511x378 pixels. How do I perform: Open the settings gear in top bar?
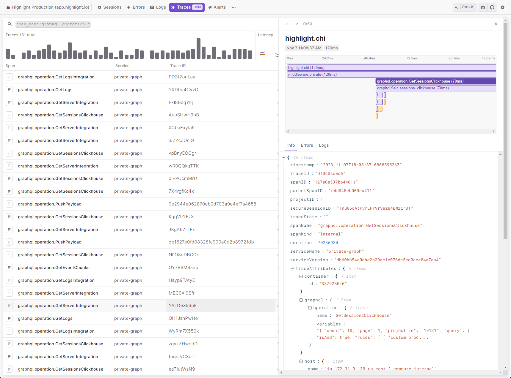[x=503, y=7]
